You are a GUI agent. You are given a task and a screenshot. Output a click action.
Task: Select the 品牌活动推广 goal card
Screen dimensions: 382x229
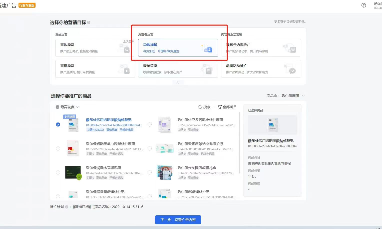(x=261, y=69)
